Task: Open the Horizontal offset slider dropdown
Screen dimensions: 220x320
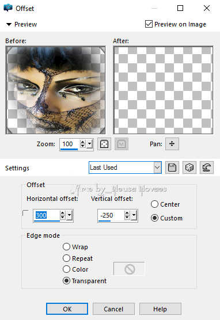Action: (x=70, y=215)
